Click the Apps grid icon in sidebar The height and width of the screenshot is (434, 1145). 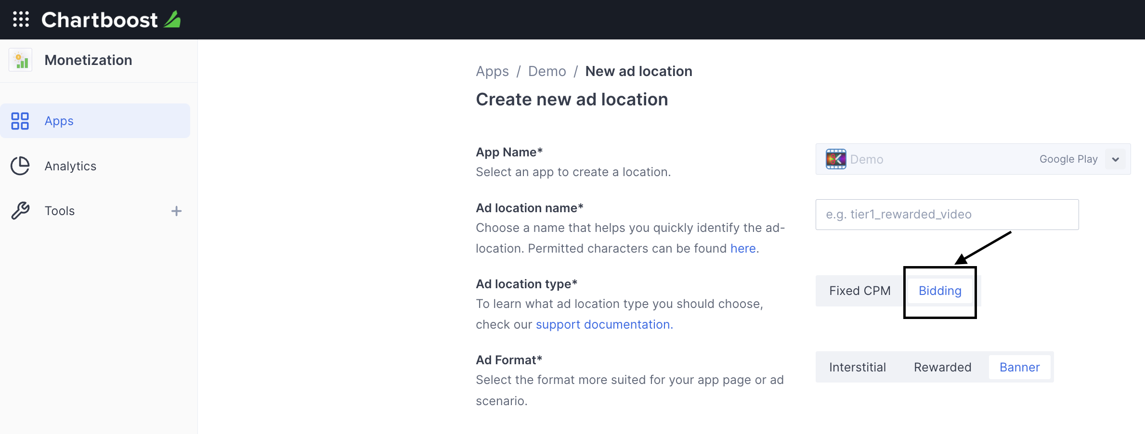(x=20, y=121)
